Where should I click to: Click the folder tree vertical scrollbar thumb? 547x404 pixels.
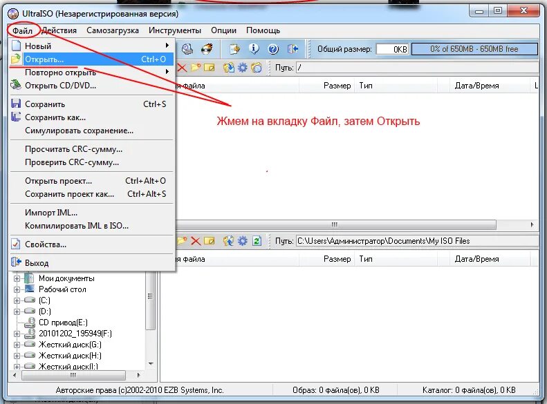(x=151, y=302)
